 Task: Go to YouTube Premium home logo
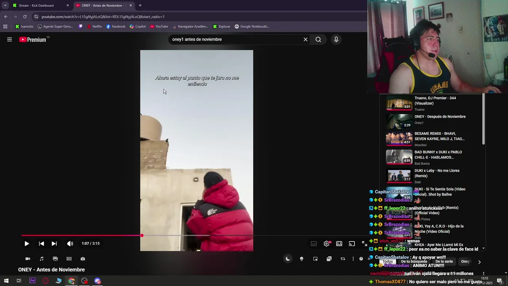[33, 39]
